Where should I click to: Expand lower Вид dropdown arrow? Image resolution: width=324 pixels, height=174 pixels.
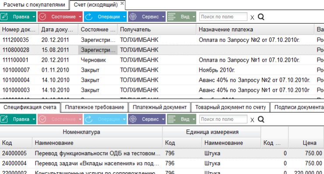click(x=194, y=119)
